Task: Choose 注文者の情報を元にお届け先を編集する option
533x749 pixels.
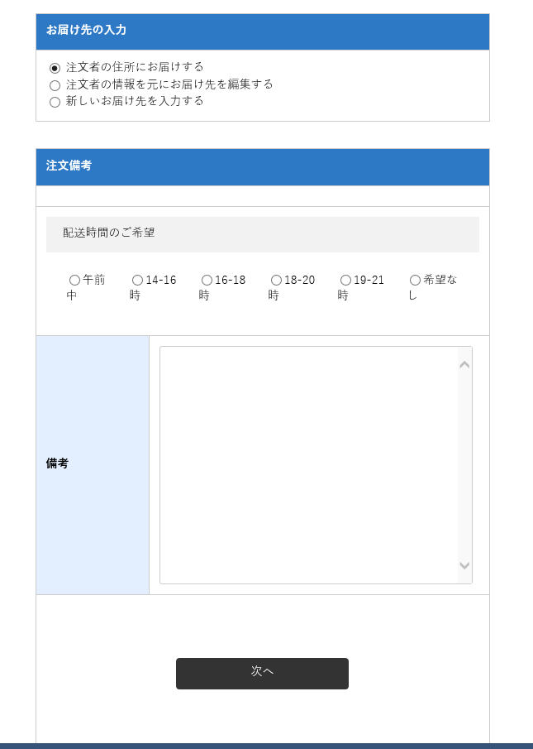Action: [55, 85]
